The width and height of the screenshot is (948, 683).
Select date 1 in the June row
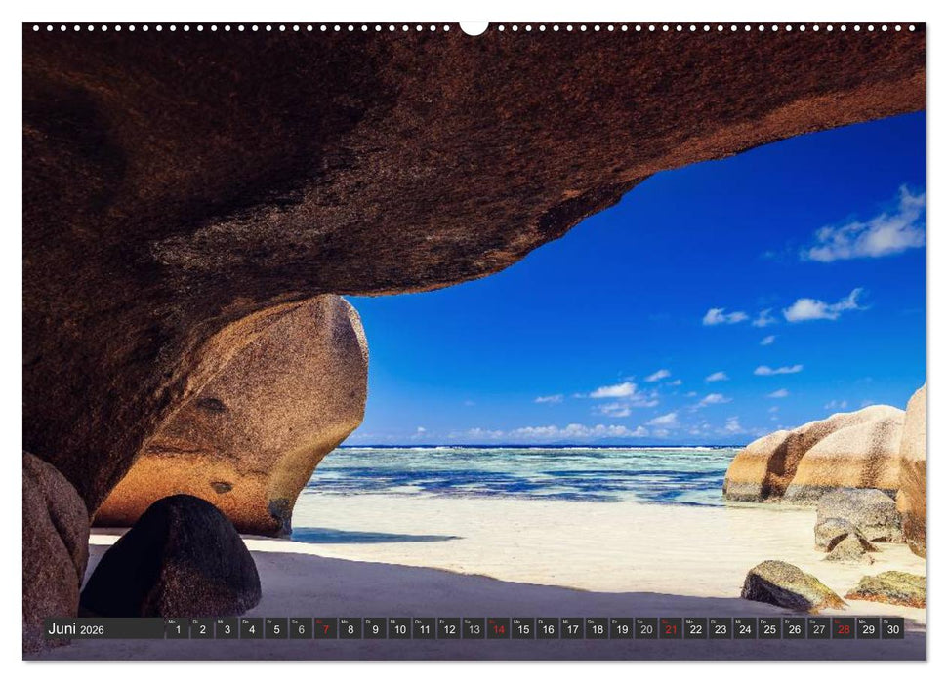(178, 630)
